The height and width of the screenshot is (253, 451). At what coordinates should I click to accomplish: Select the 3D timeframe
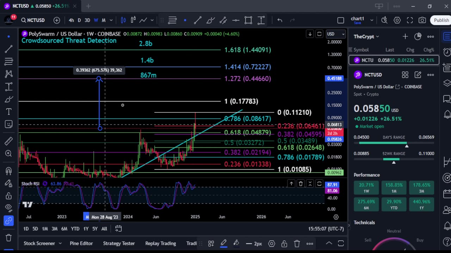(87, 20)
